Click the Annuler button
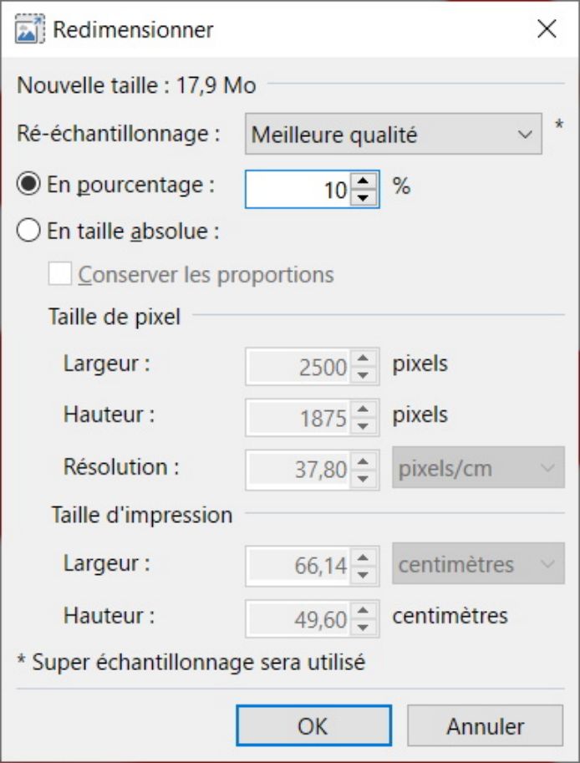This screenshot has width=580, height=763. (485, 725)
